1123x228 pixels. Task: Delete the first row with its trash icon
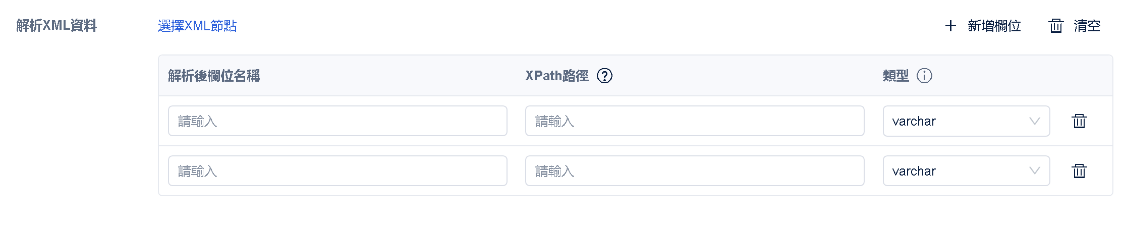pos(1079,121)
